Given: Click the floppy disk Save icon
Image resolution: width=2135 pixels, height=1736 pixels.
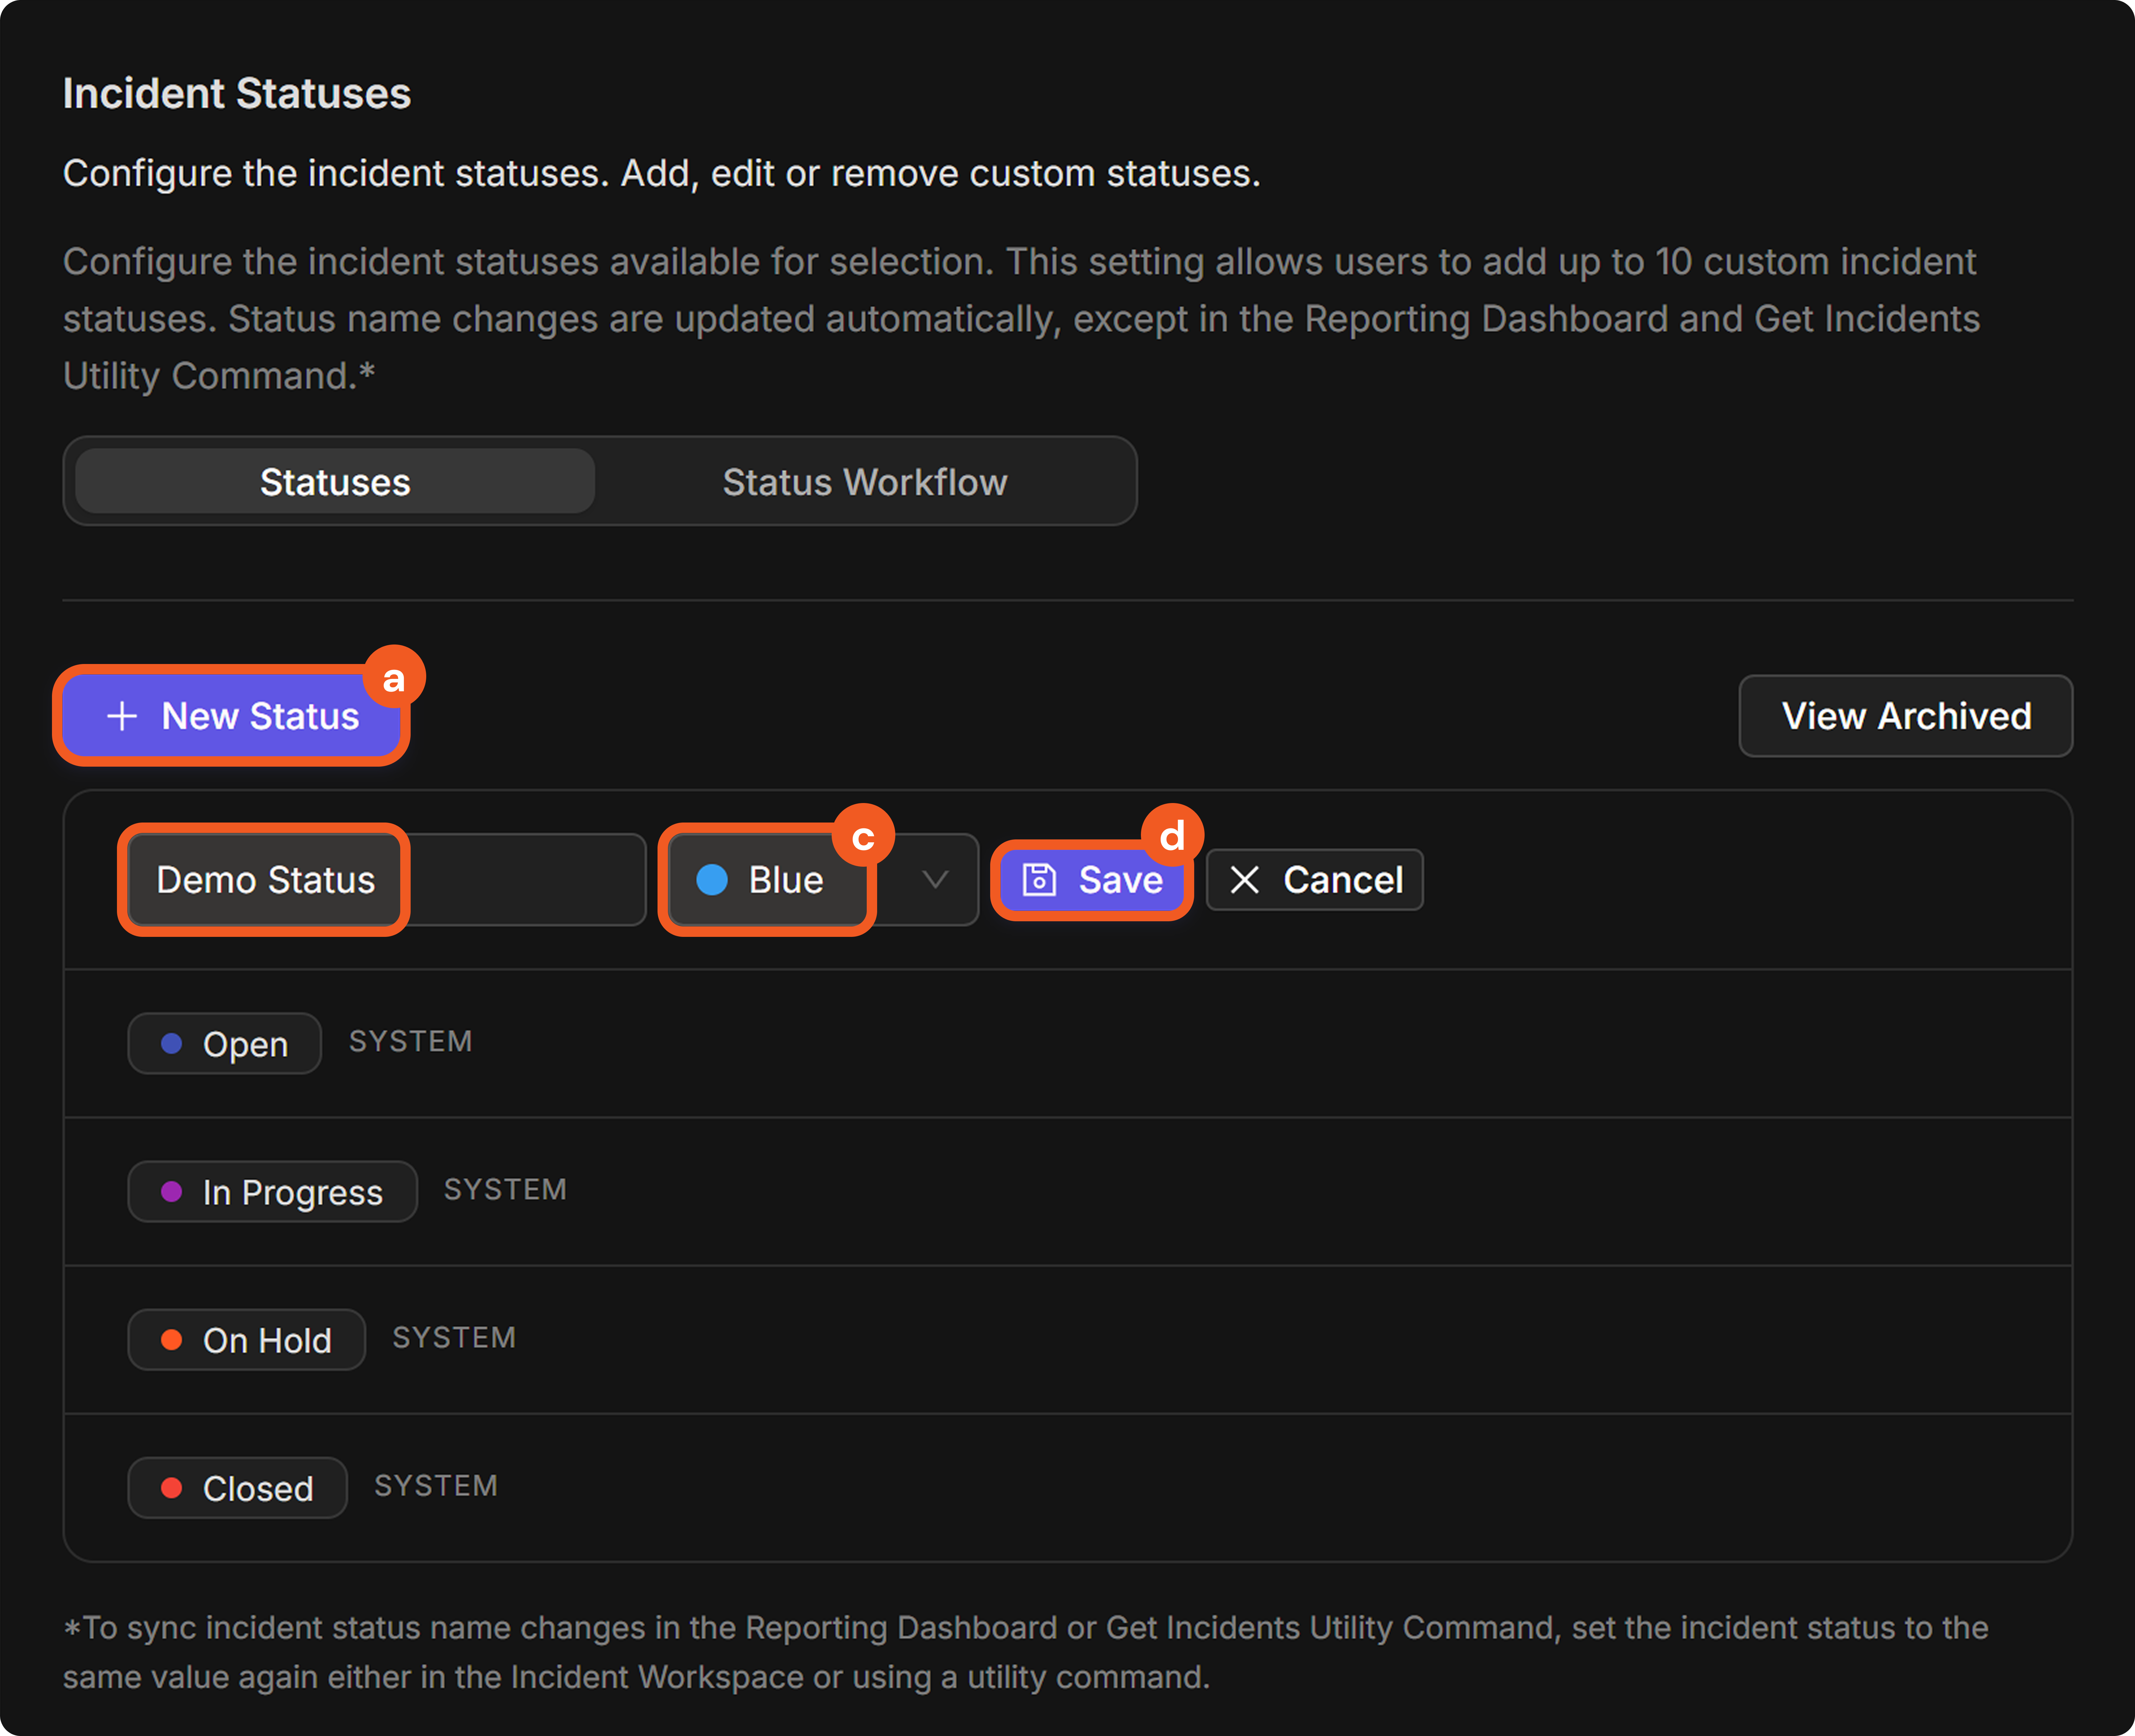Looking at the screenshot, I should 1039,880.
